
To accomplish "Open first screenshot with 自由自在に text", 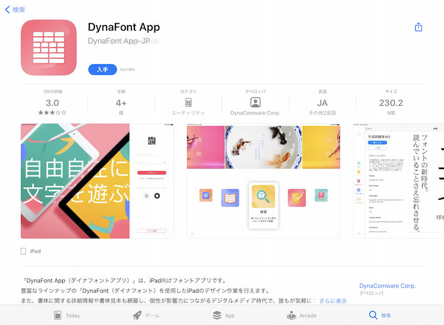I will tap(97, 181).
